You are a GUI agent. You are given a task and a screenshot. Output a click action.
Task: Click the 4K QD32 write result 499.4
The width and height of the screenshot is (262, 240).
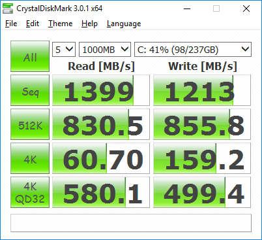(x=202, y=192)
